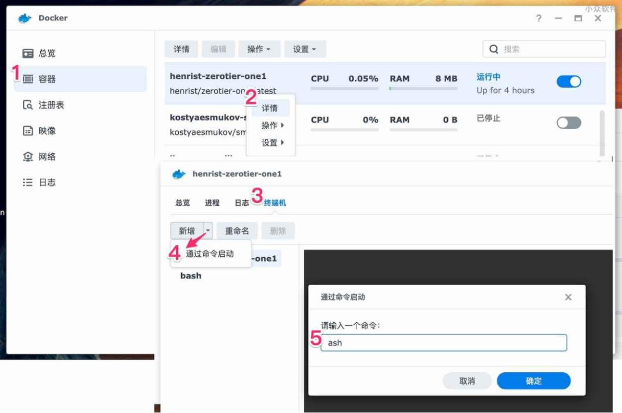This screenshot has width=622, height=413.
Task: Click the 总览 overview sidebar icon
Action: tap(28, 53)
